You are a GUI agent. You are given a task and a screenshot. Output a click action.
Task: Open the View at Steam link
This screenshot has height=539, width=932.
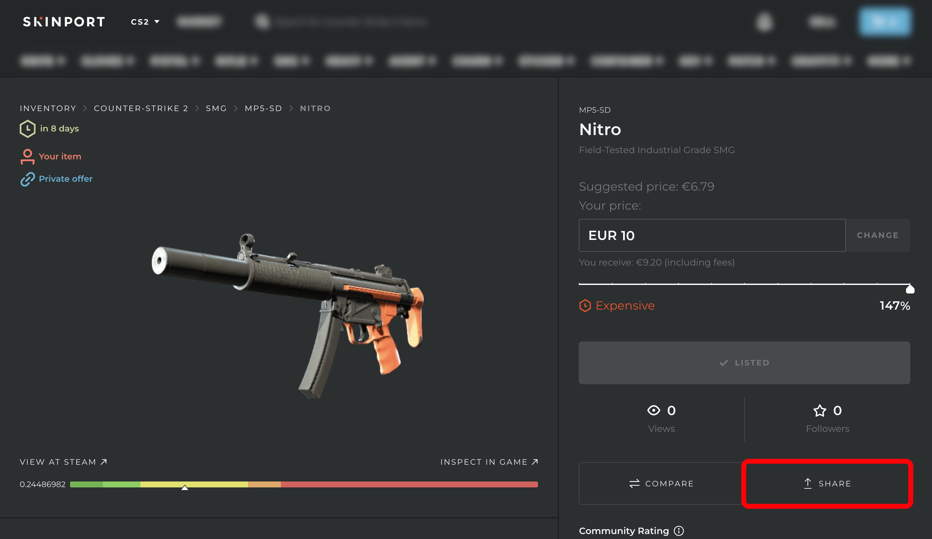tap(63, 462)
